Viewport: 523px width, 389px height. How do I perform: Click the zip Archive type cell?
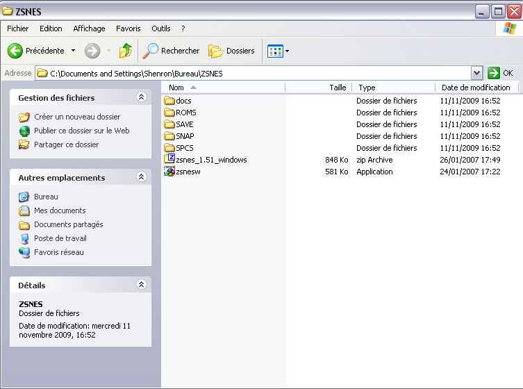(x=374, y=160)
